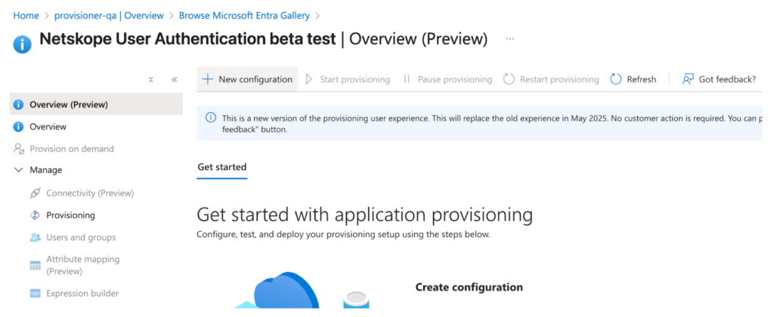Click the Expression builder code icon

[35, 294]
